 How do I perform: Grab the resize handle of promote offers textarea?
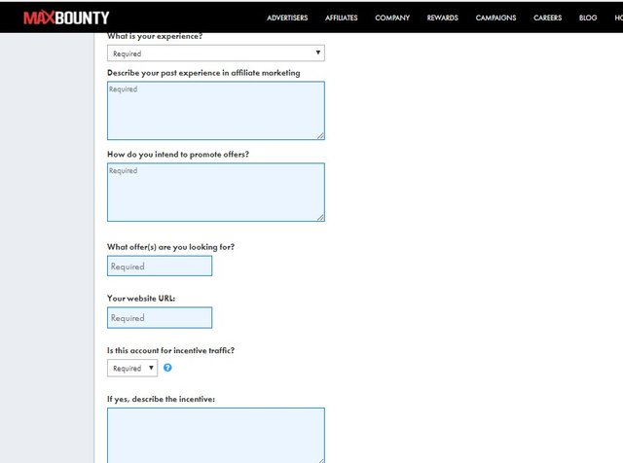[x=320, y=217]
